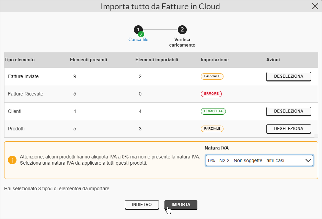Viewport: 322px width, 219px height.
Task: Click the INDIETRO button
Action: pos(142,205)
